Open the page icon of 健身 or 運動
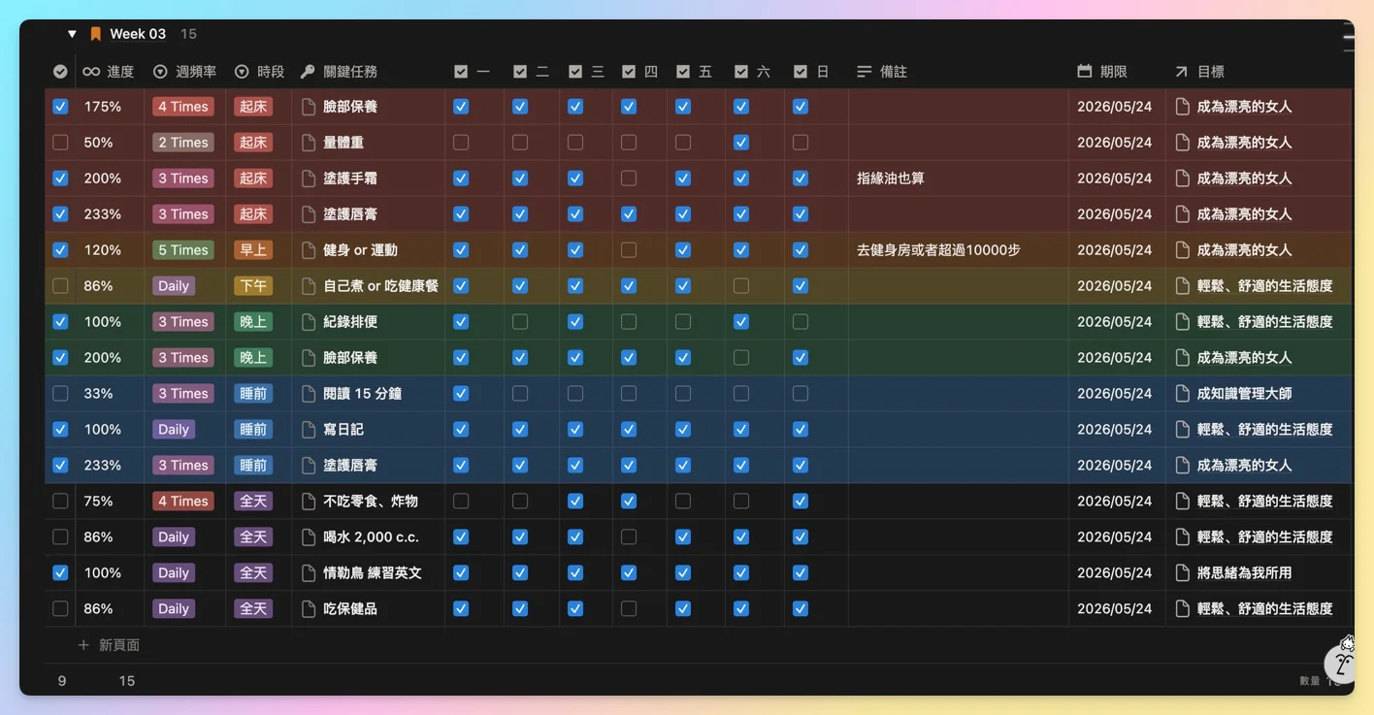The height and width of the screenshot is (715, 1374). (309, 250)
